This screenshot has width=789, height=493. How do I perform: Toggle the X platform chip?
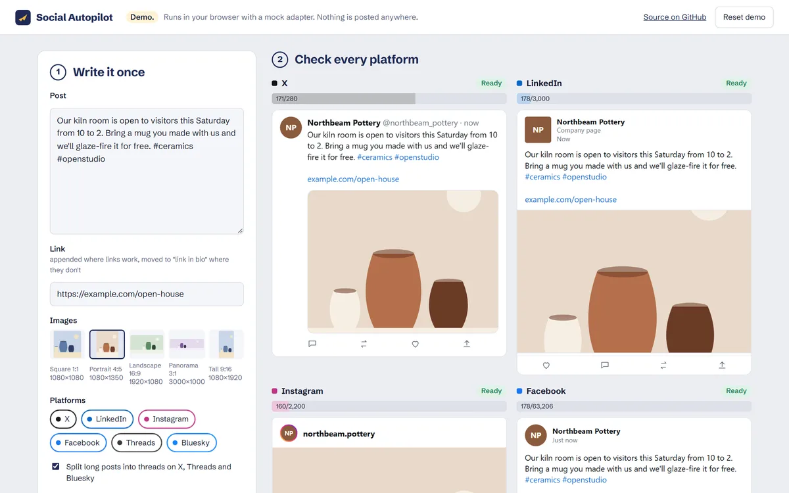[x=63, y=419]
